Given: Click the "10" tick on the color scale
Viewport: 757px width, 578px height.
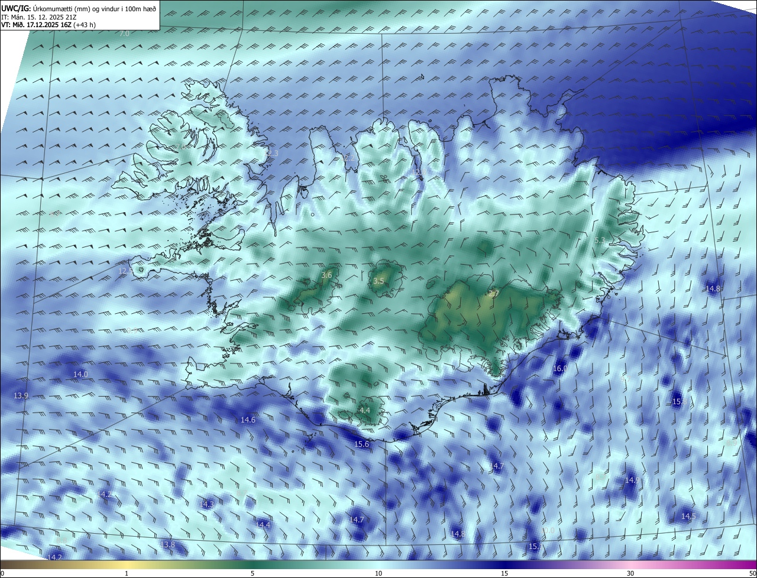Looking at the screenshot, I should point(378,573).
